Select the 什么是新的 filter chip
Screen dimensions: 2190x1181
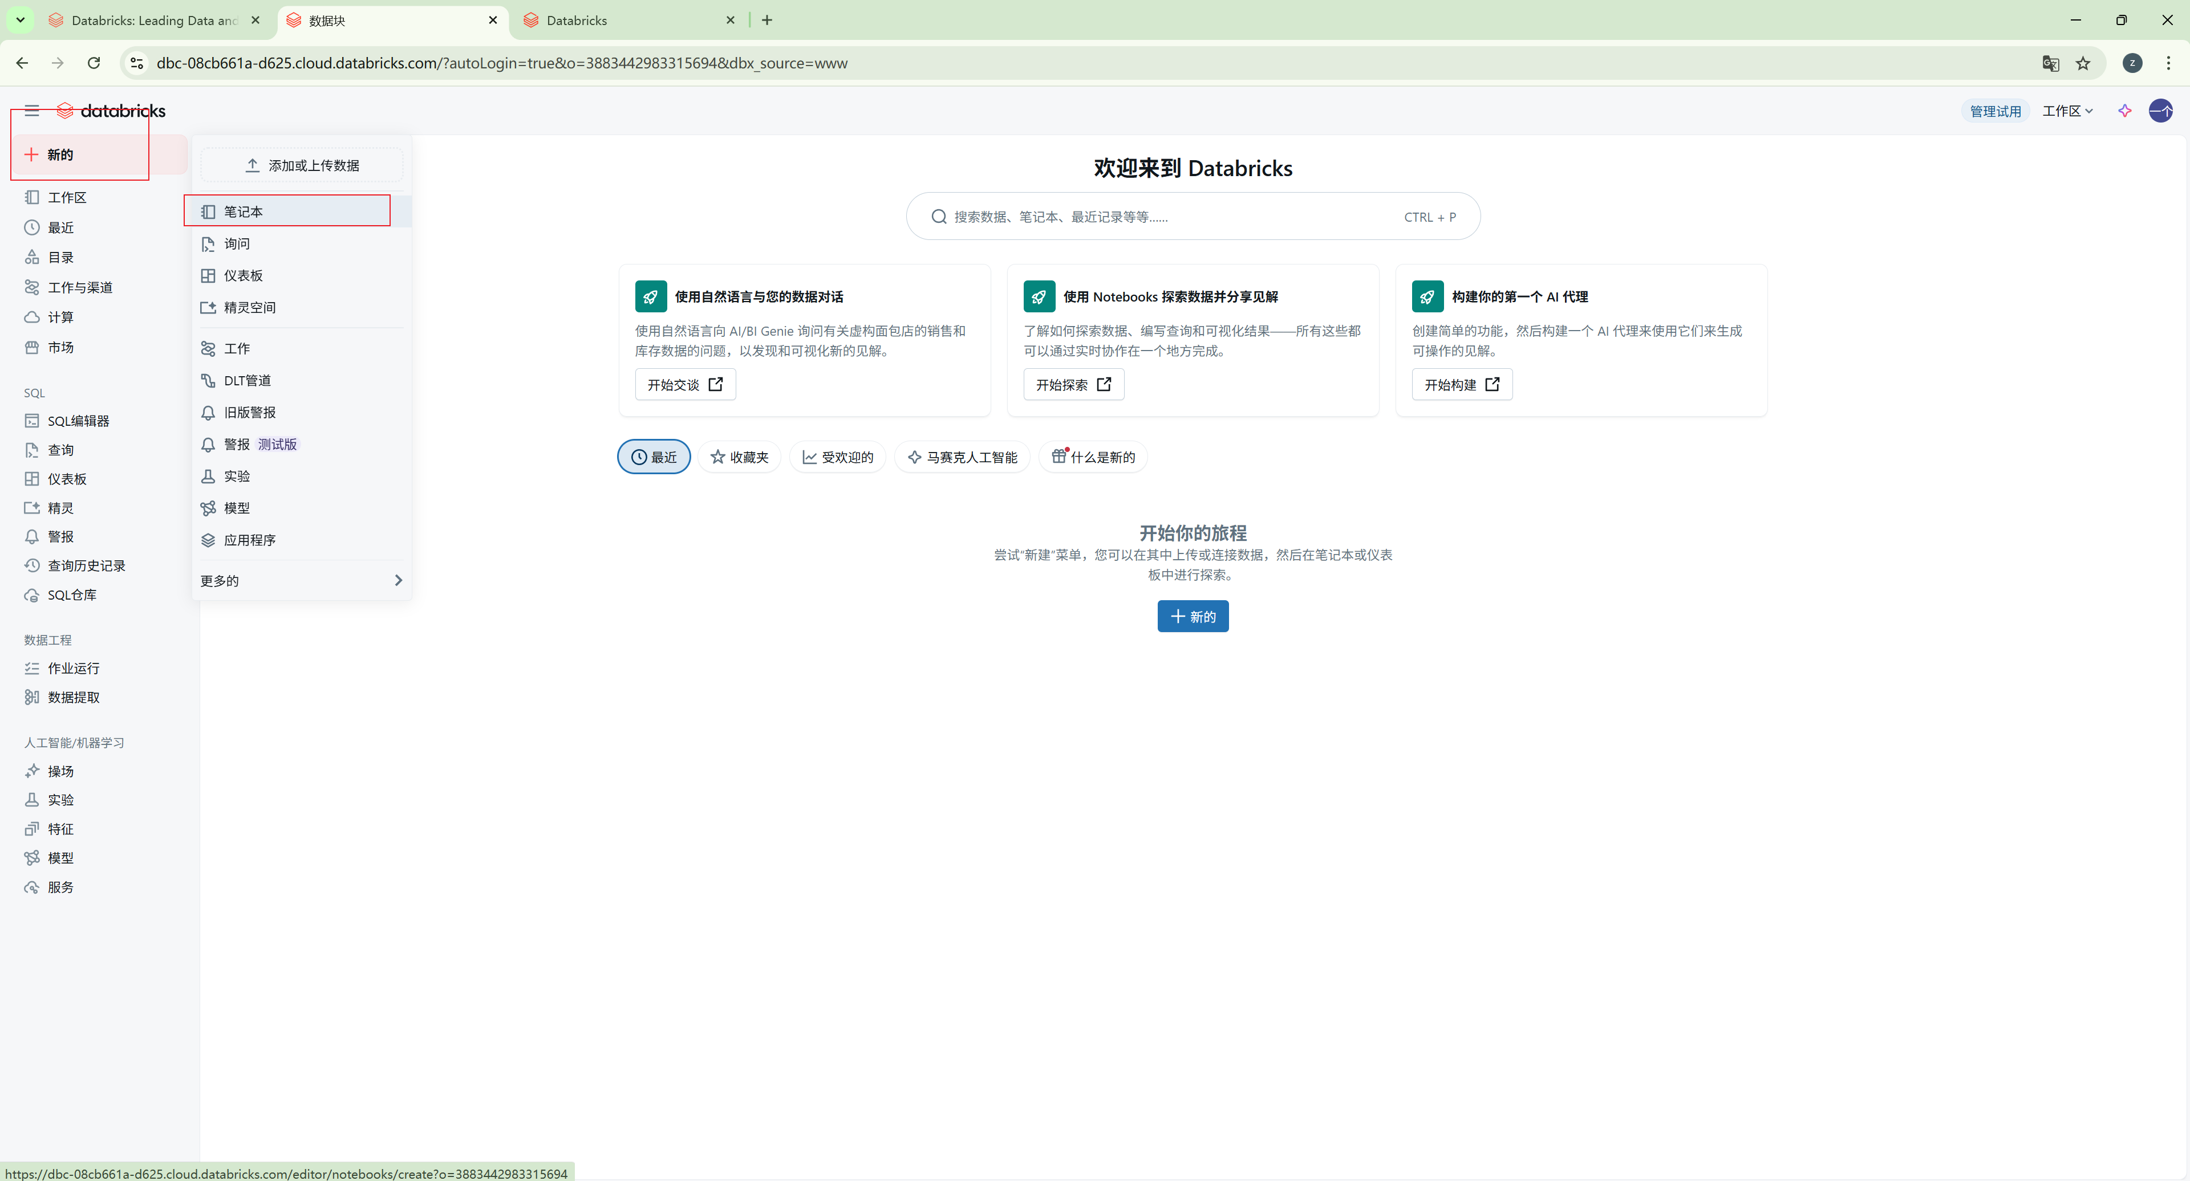click(x=1093, y=457)
